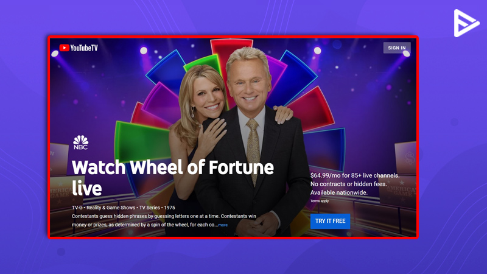This screenshot has height=274, width=487.
Task: Click the contestants description paragraph
Action: click(x=164, y=220)
